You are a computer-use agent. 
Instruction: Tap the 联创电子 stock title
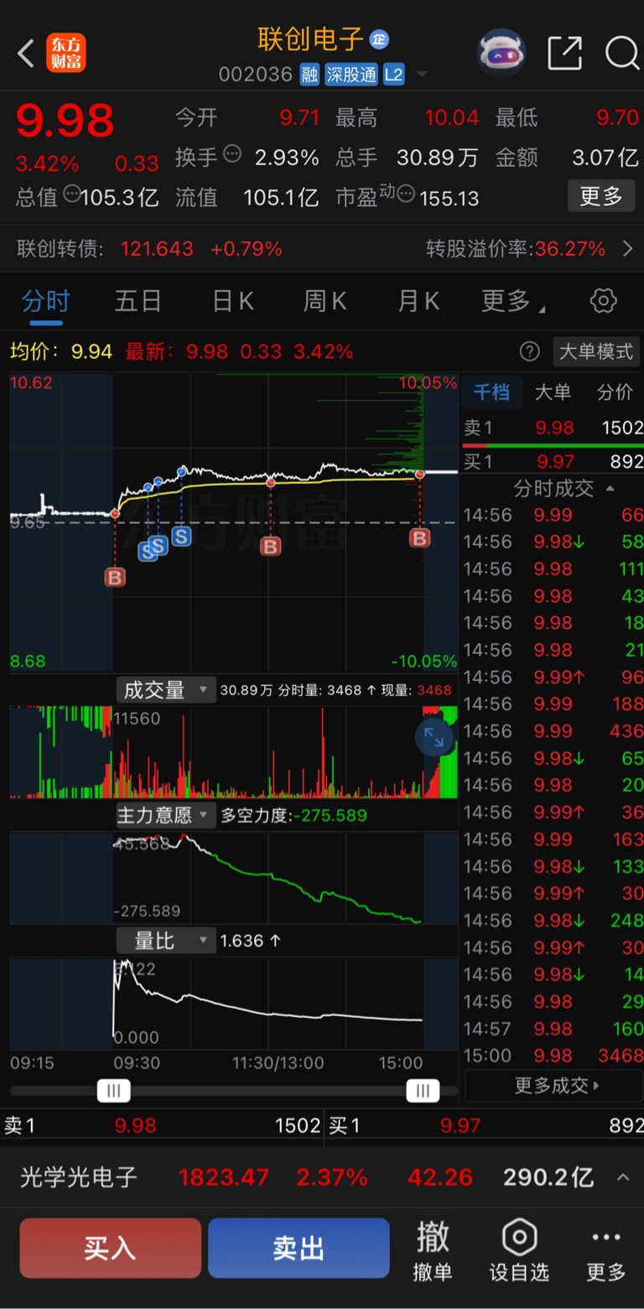pyautogui.click(x=311, y=39)
